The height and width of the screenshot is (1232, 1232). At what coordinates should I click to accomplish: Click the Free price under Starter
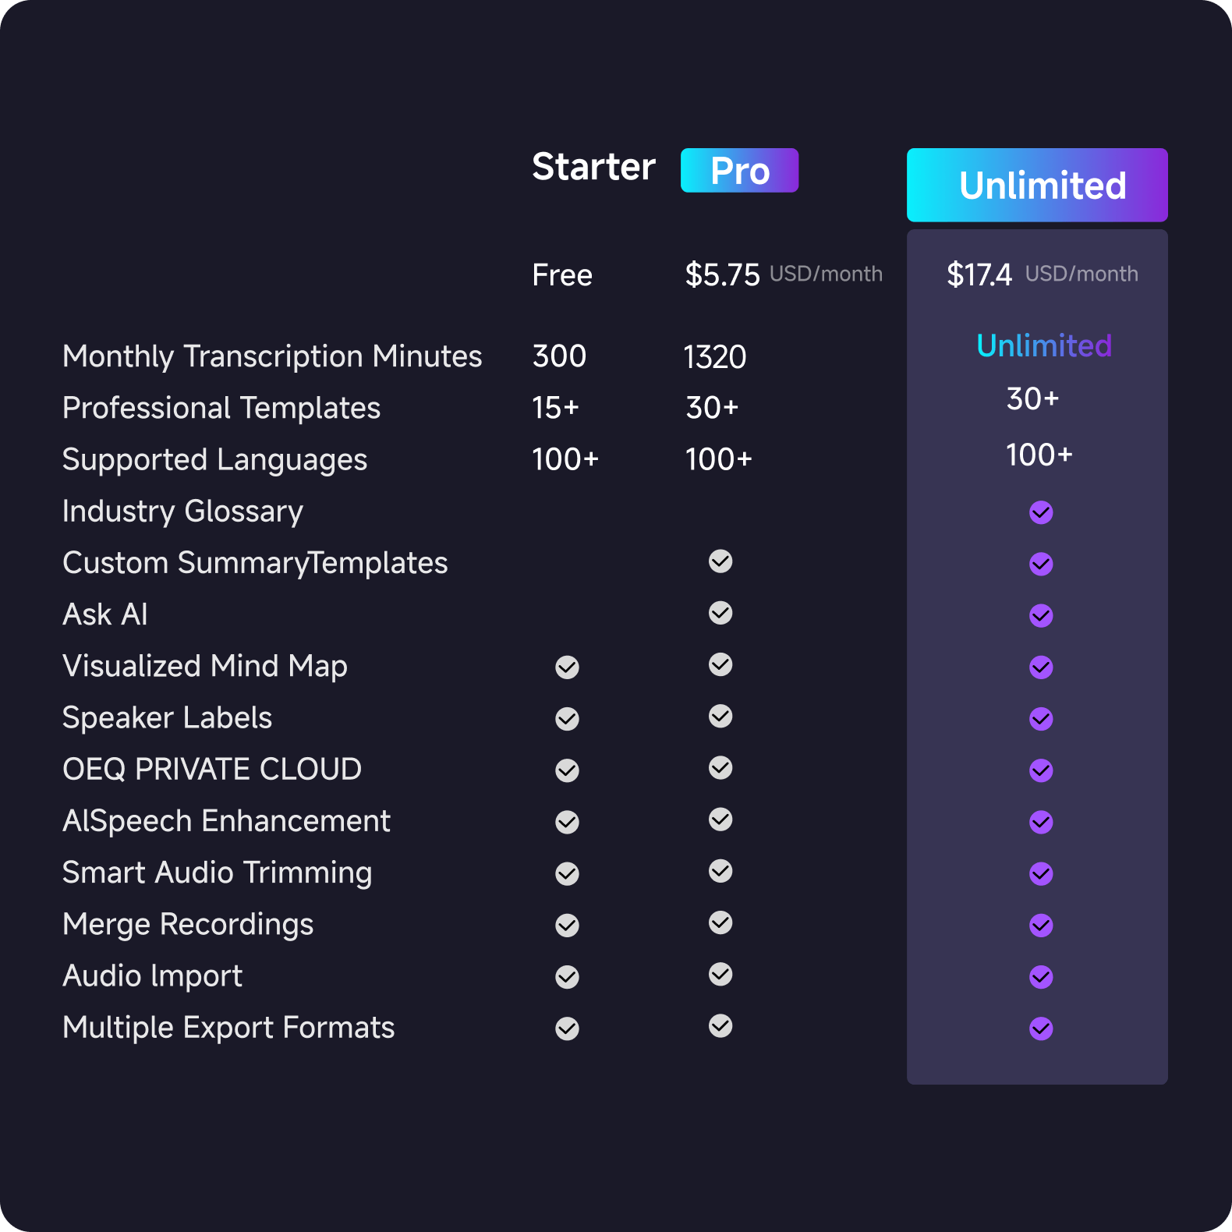click(x=562, y=275)
